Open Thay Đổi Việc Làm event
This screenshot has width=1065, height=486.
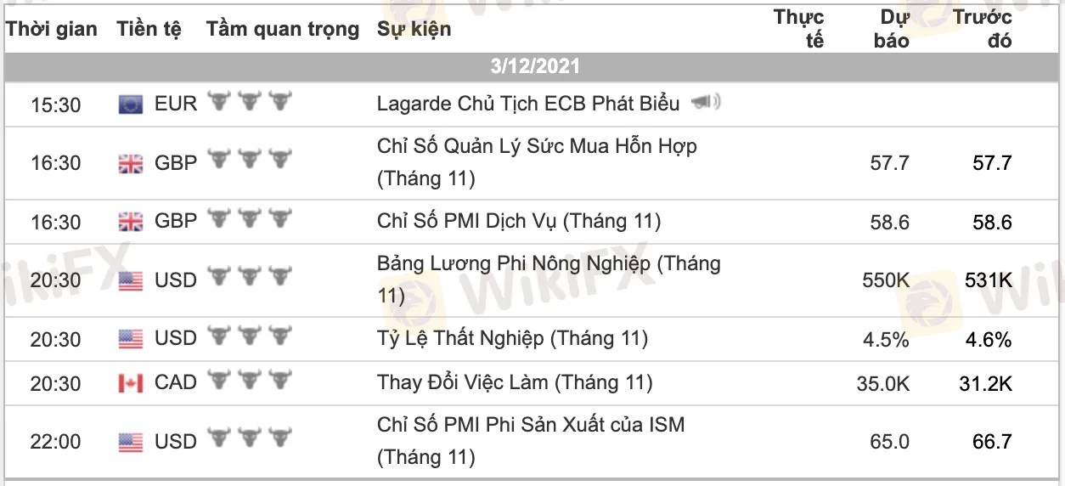(x=515, y=382)
